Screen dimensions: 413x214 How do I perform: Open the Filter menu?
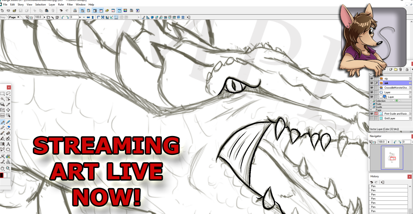(x=70, y=5)
